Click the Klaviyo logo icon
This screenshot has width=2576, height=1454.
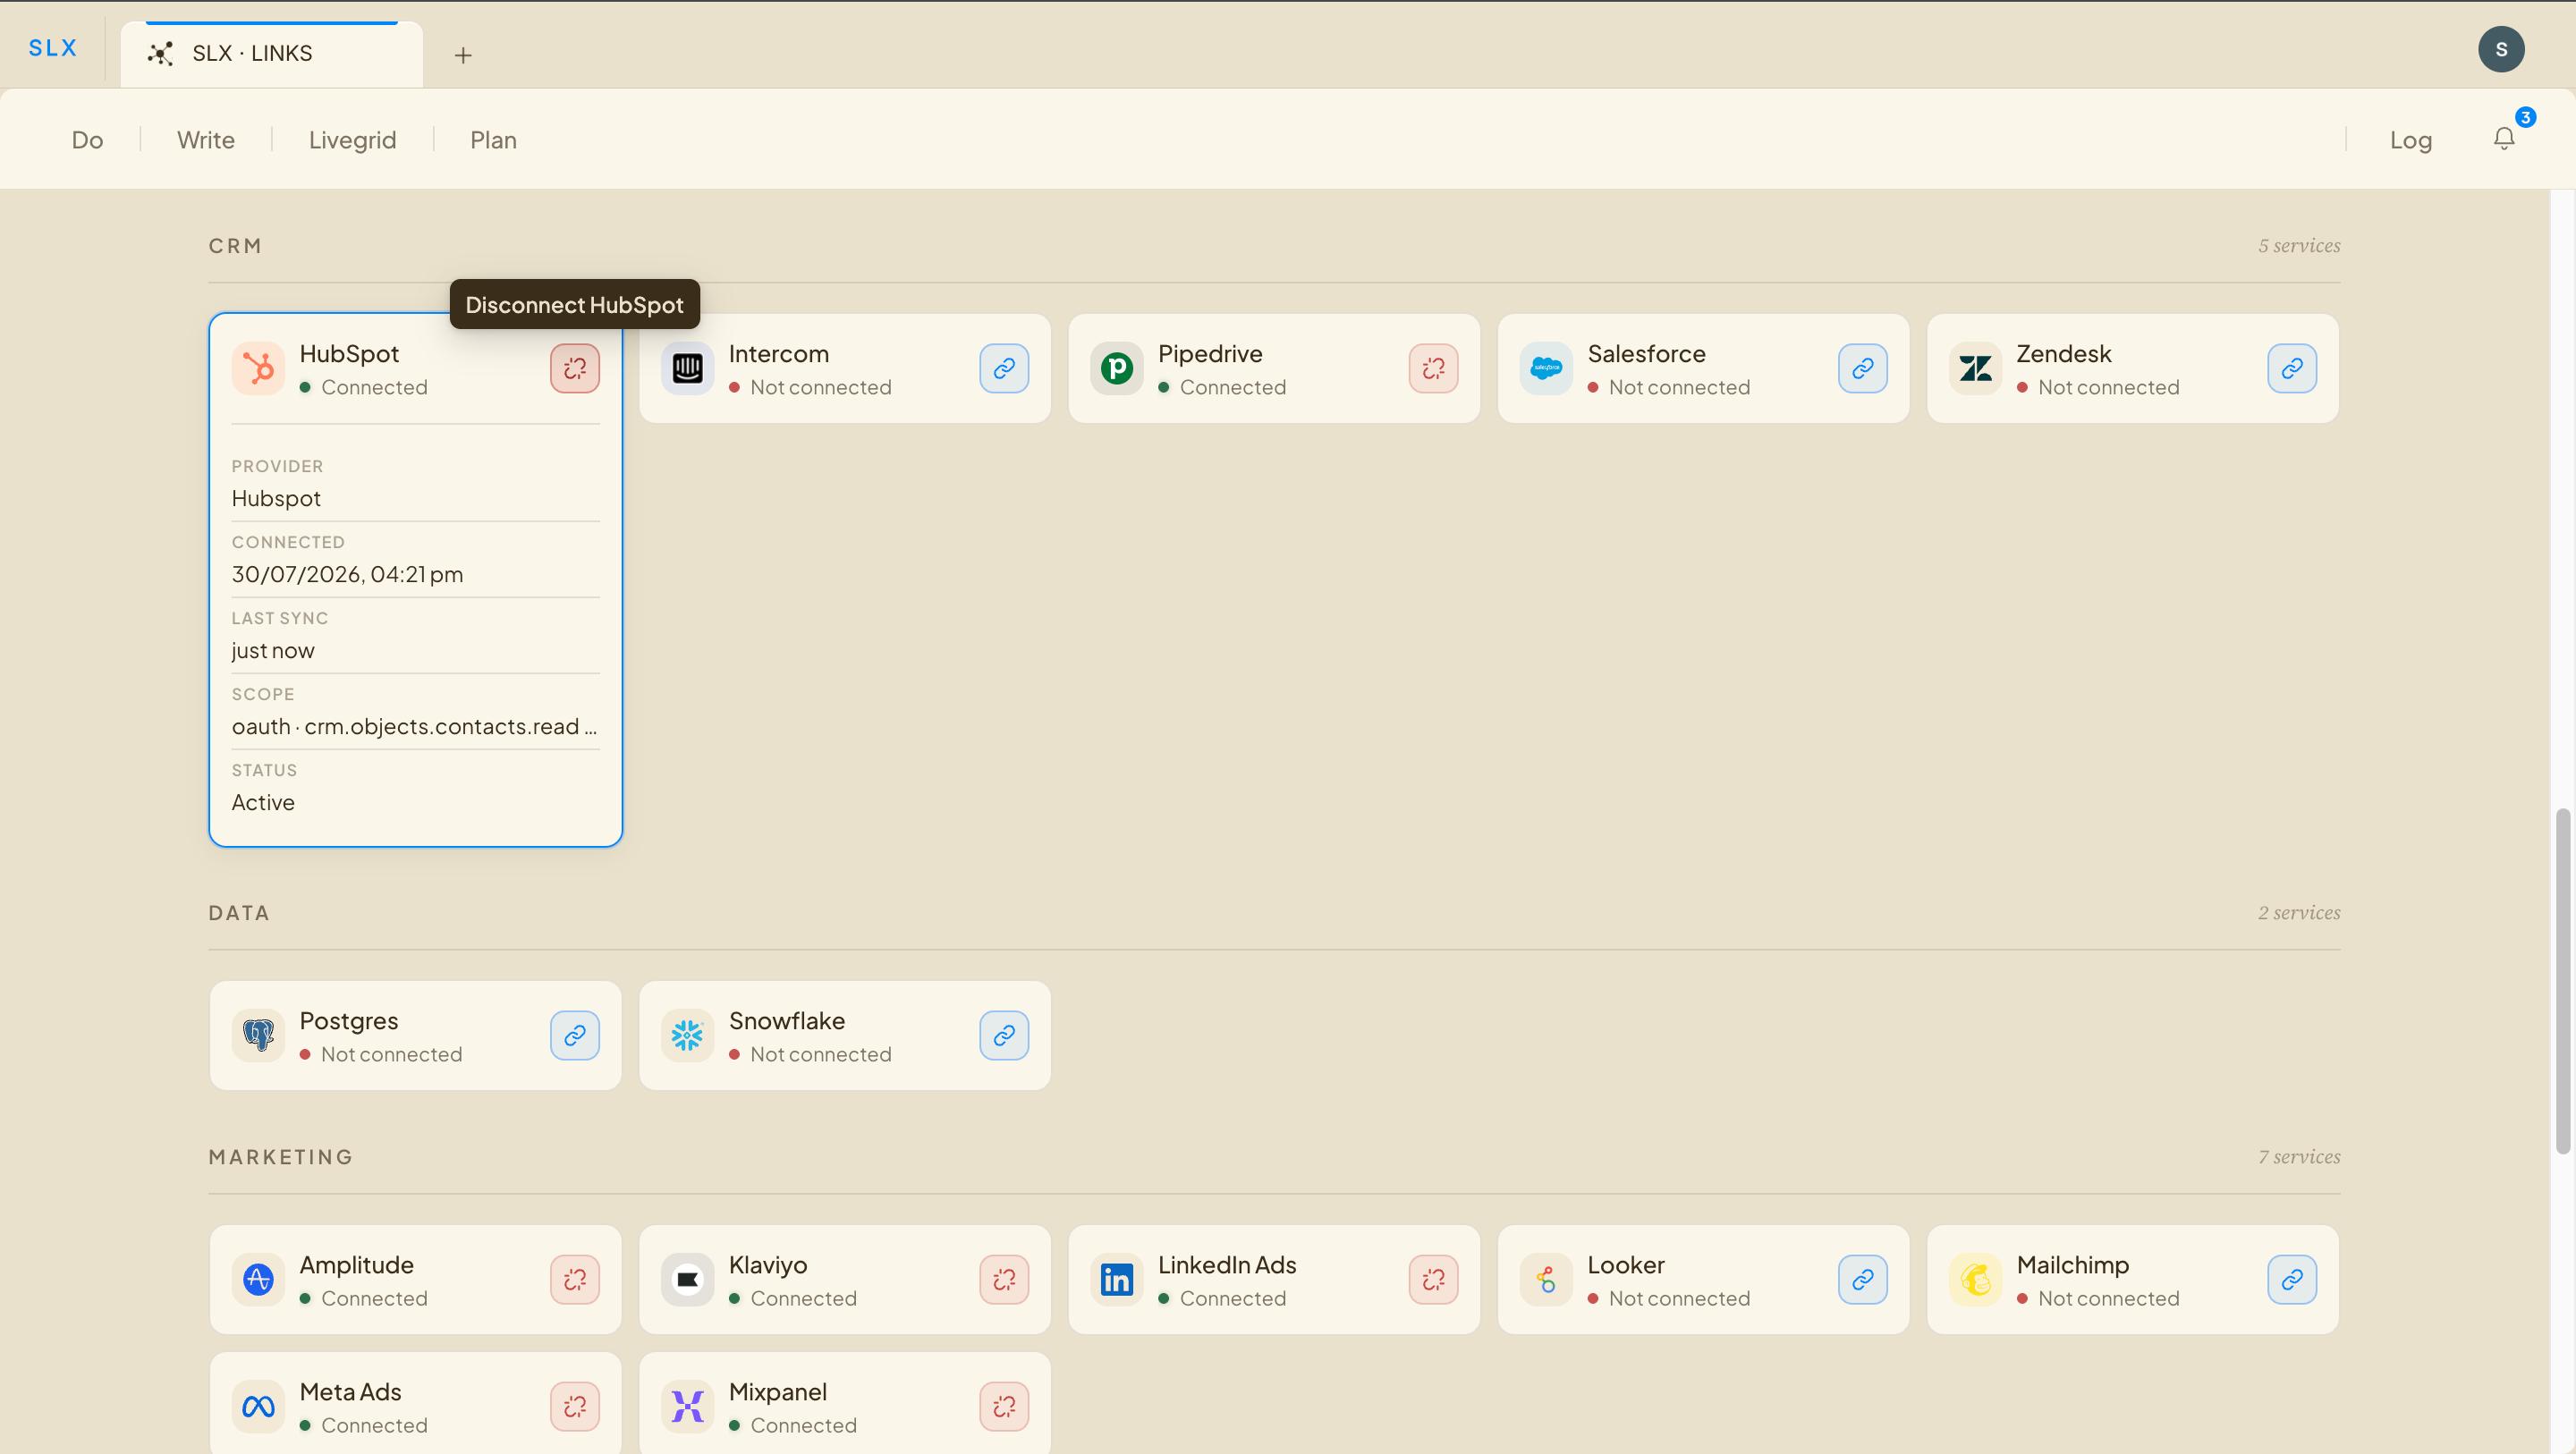pos(688,1279)
